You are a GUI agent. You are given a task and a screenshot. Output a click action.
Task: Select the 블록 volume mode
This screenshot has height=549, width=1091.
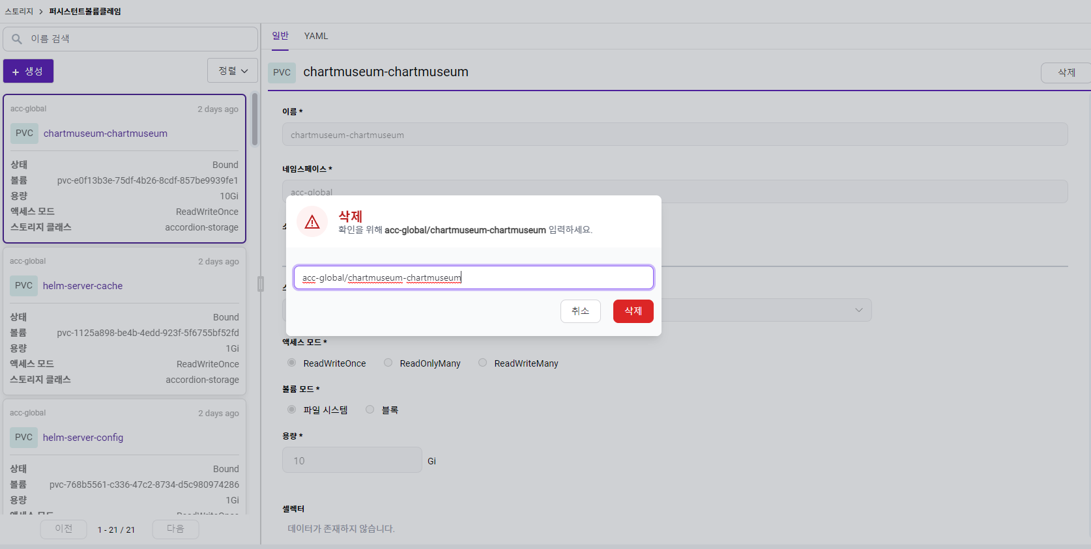370,410
